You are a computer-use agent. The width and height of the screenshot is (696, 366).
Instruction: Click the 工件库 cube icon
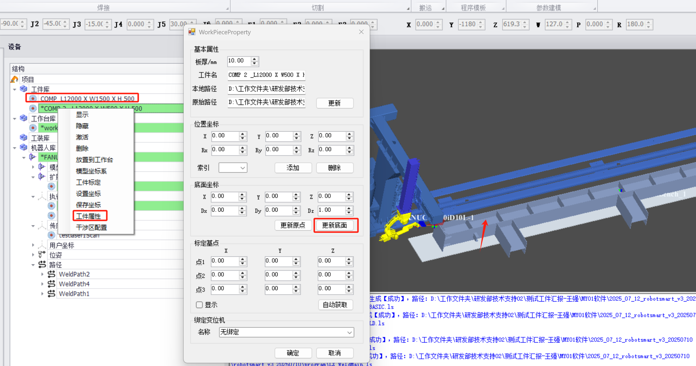[23, 89]
